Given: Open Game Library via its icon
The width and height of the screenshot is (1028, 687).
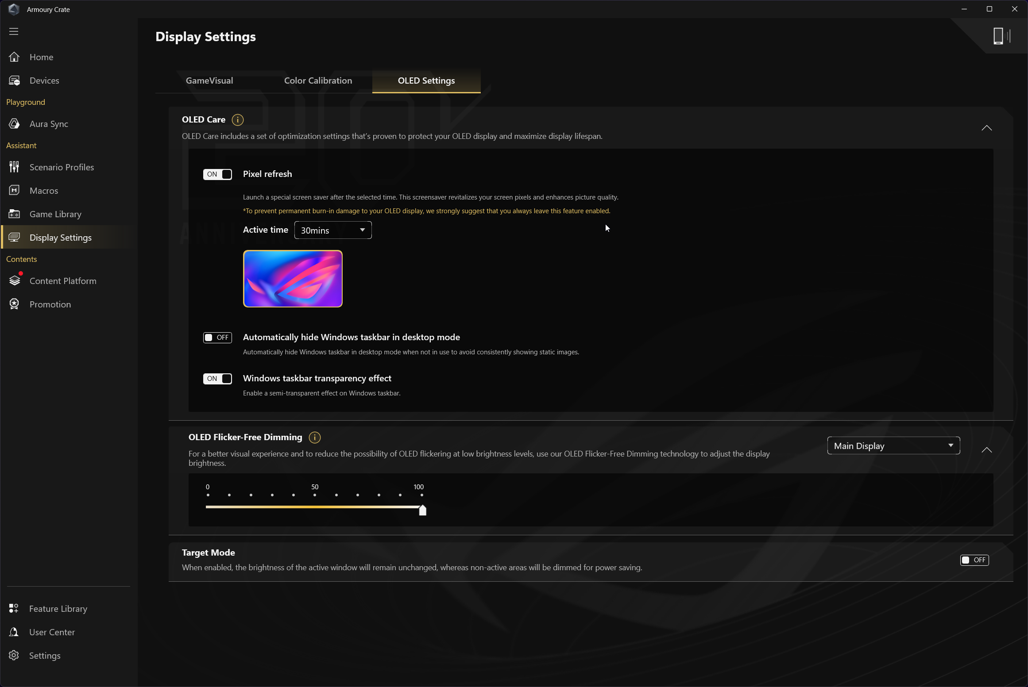Looking at the screenshot, I should point(14,214).
